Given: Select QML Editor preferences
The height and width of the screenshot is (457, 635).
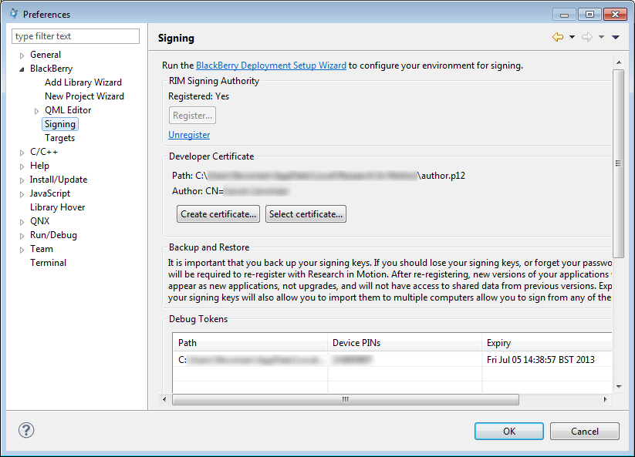Looking at the screenshot, I should click(x=68, y=110).
